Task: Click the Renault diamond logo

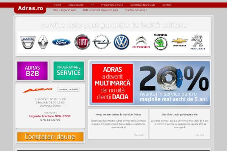Action: (x=43, y=42)
